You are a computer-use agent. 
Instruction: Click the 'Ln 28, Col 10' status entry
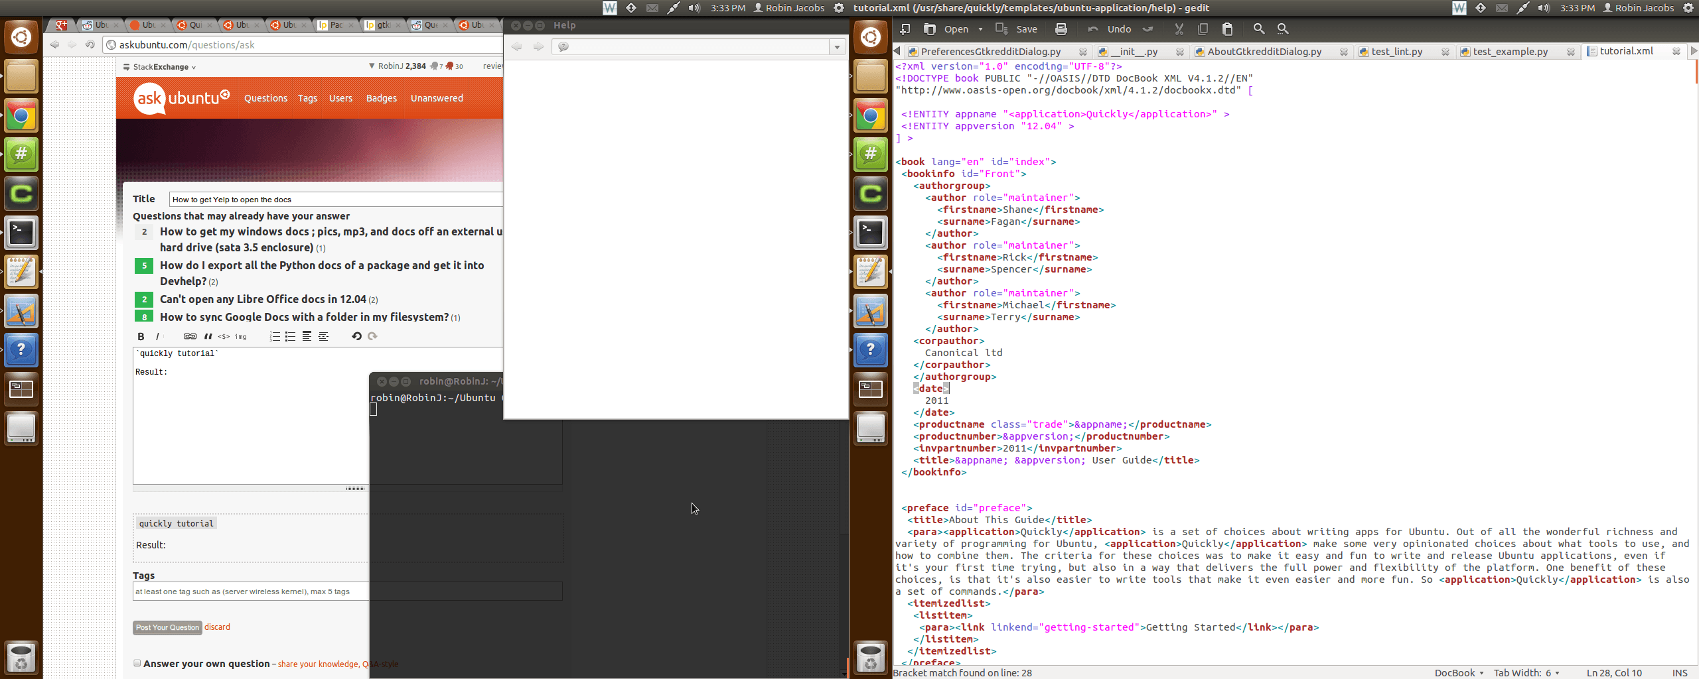point(1614,672)
